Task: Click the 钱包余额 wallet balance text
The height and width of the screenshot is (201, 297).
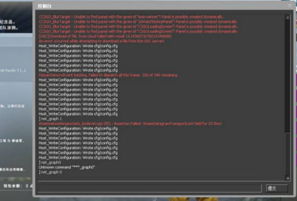Action: (13, 186)
